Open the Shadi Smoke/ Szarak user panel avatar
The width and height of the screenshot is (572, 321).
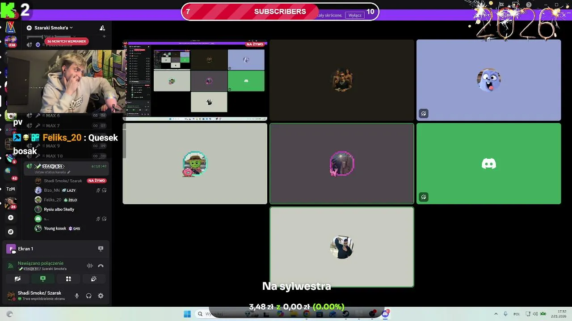[11, 296]
